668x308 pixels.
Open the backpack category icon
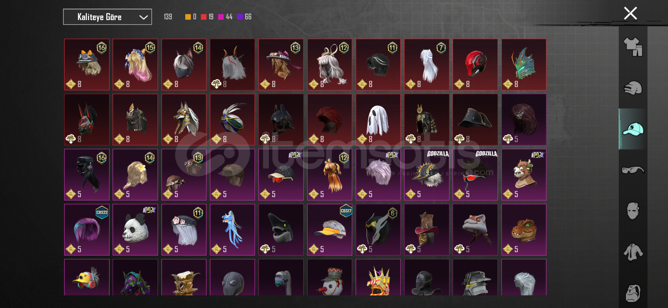(633, 293)
